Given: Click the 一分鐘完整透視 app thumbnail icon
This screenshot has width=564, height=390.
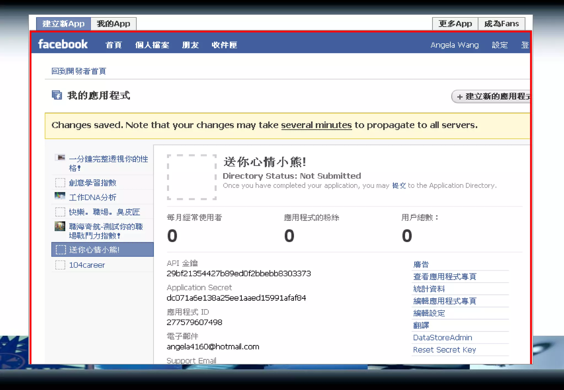Looking at the screenshot, I should coord(60,158).
